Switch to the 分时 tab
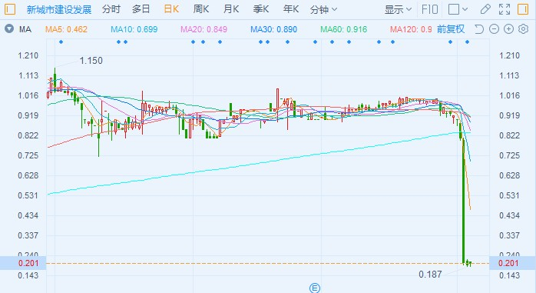Screen dimensions: 536x293 click(111, 9)
